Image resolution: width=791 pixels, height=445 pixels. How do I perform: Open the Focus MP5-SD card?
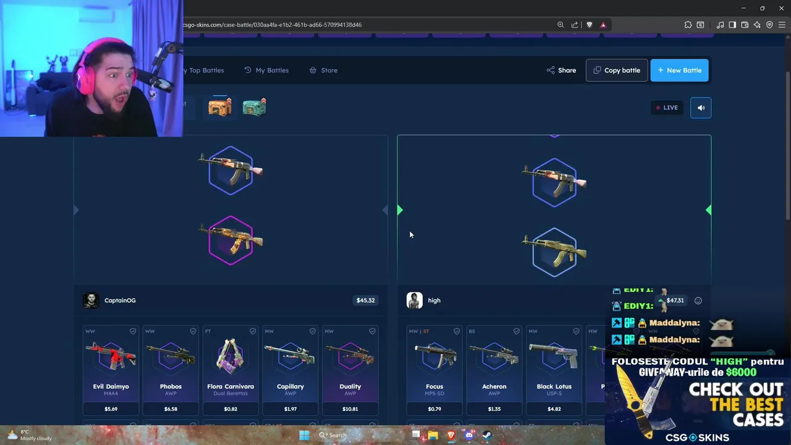coord(434,370)
